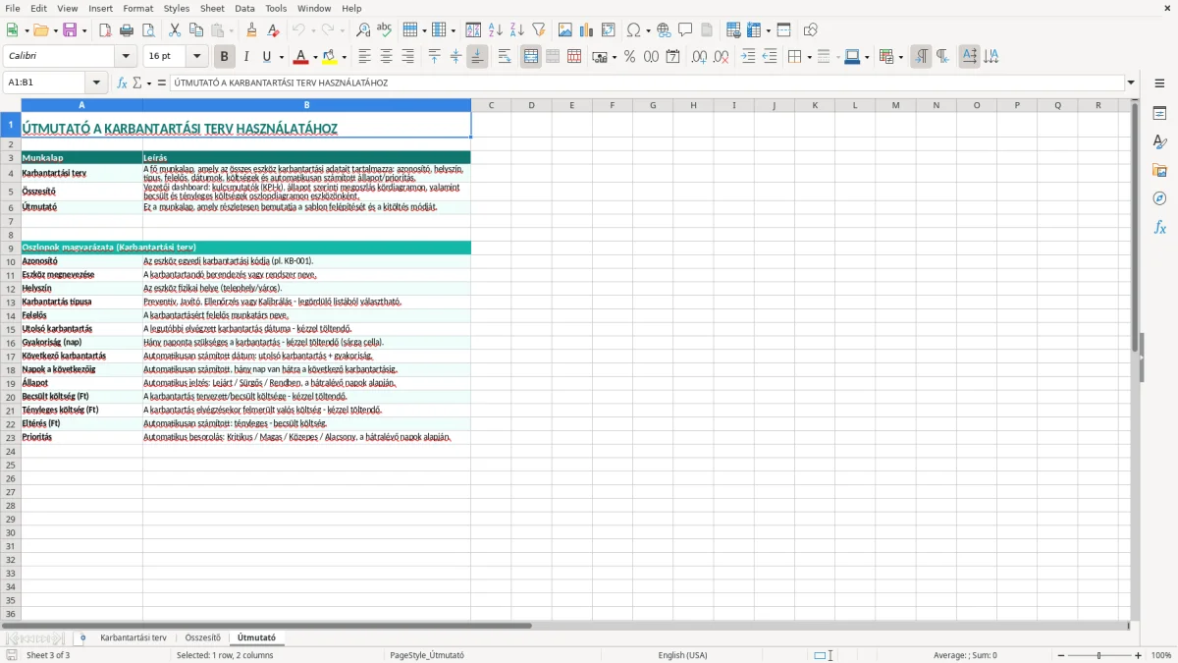This screenshot has height=663, width=1178.
Task: Insert an image
Action: [x=565, y=30]
